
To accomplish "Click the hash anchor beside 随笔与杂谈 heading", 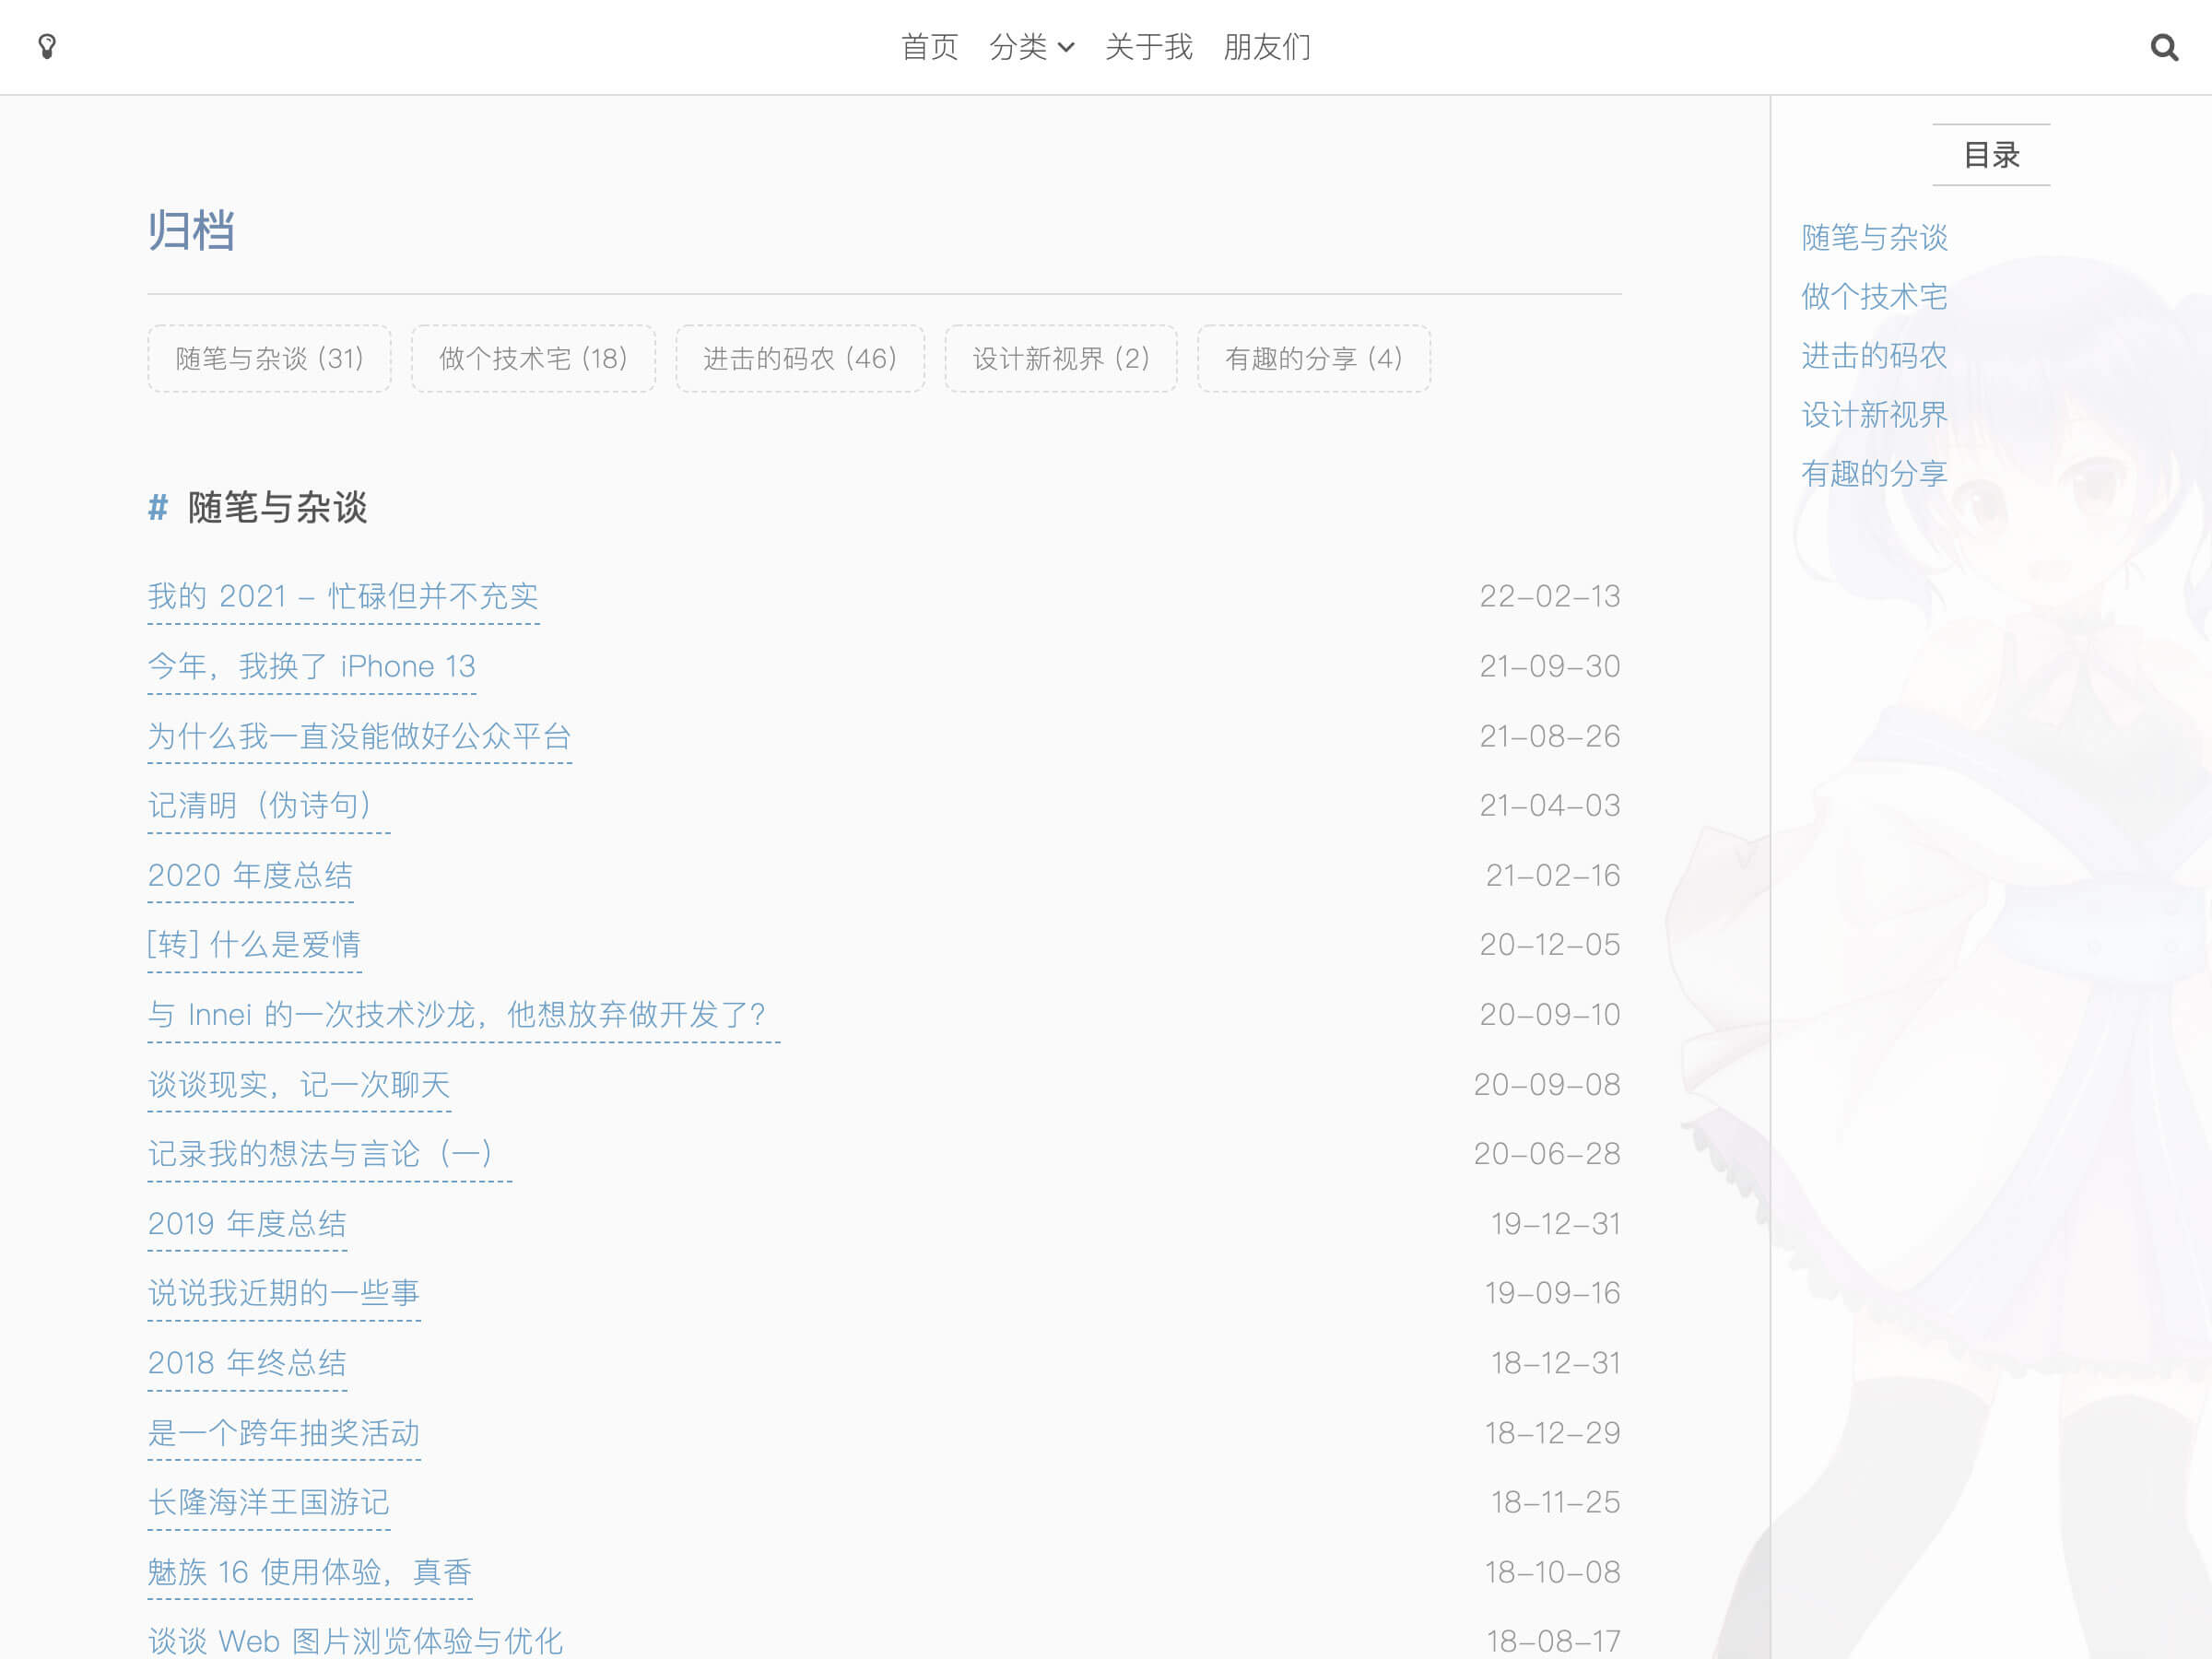I will 157,508.
